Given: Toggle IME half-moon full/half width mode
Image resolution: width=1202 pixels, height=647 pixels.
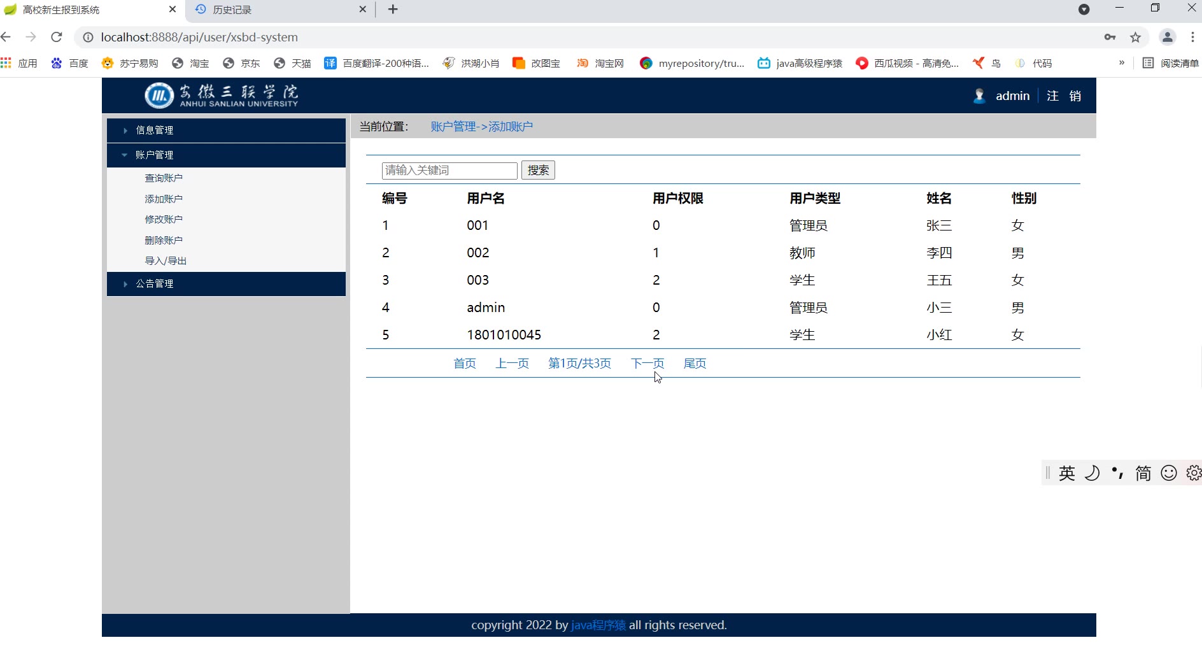Looking at the screenshot, I should coord(1092,473).
